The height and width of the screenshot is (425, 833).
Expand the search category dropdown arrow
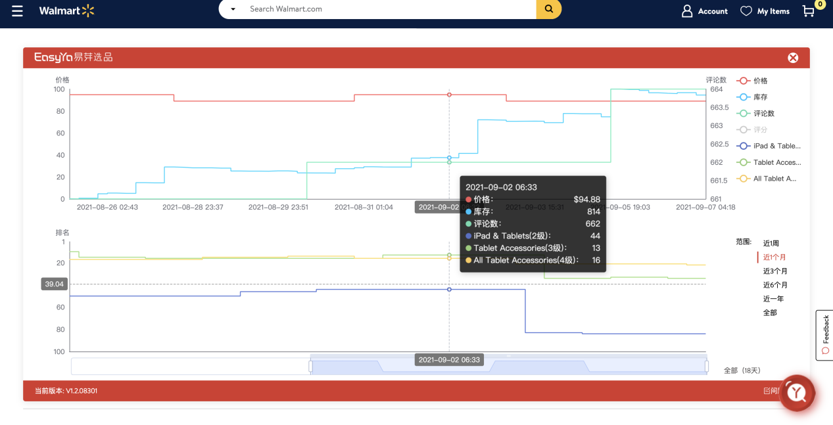[x=233, y=9]
